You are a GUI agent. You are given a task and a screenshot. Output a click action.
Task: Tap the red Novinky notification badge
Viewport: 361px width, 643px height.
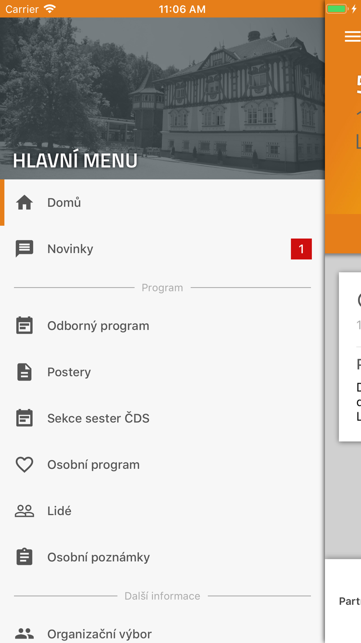tap(301, 249)
